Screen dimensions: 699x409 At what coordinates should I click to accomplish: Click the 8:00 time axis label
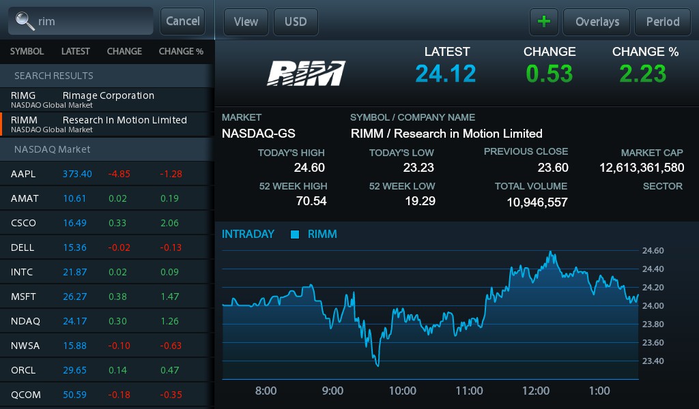(x=266, y=391)
